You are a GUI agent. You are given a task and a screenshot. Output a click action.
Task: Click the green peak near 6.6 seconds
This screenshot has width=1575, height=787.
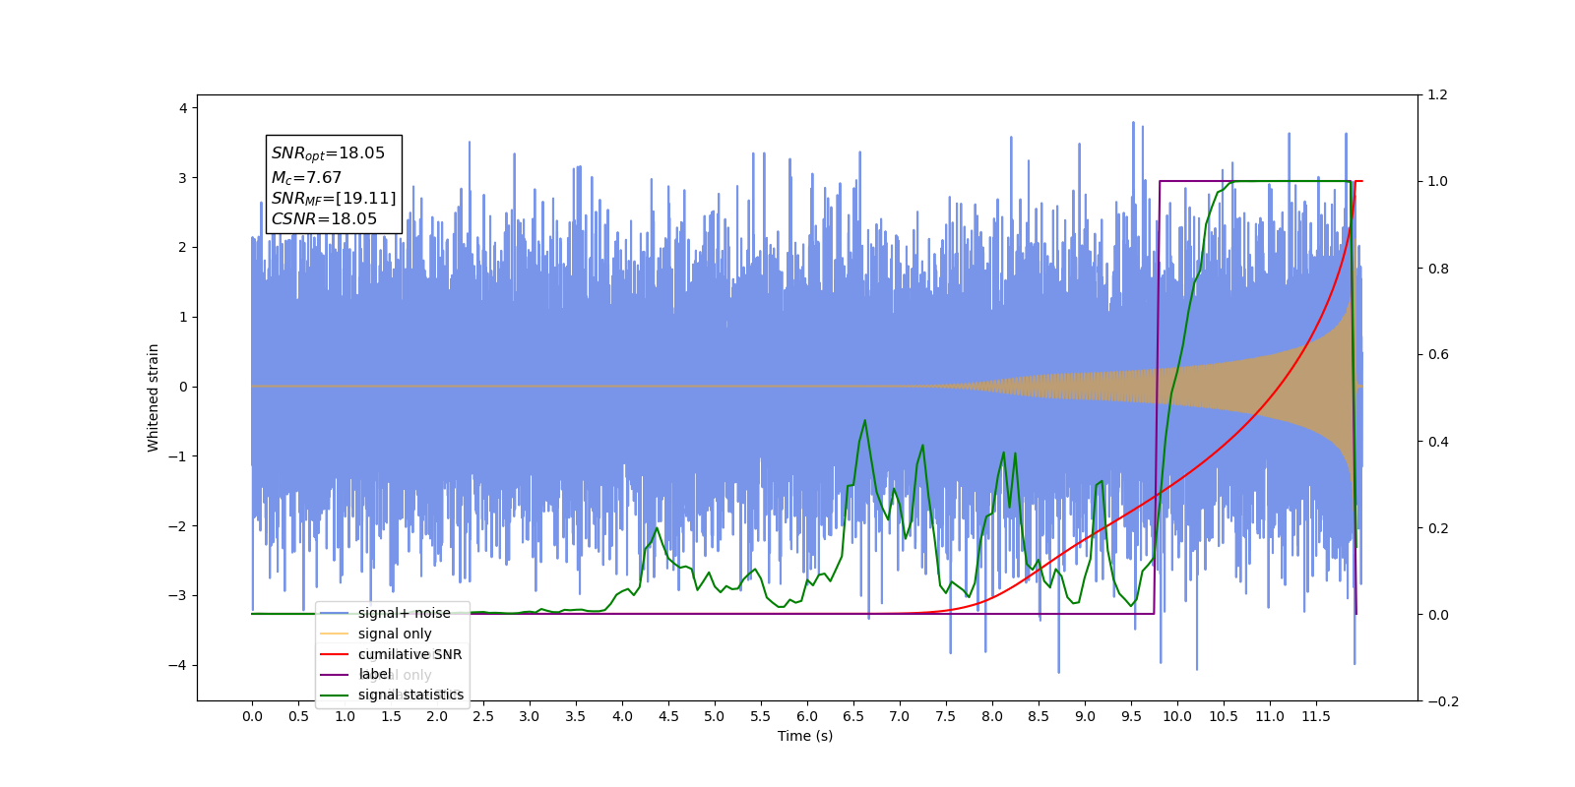click(x=864, y=421)
